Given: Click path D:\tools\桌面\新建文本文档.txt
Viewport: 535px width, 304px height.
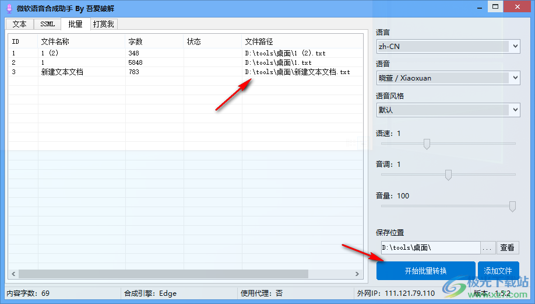Looking at the screenshot, I should 298,72.
